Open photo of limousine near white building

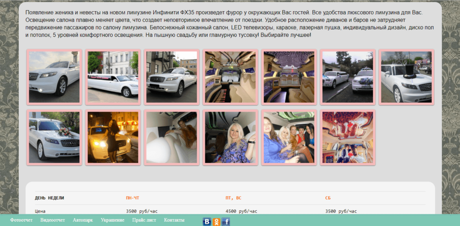(113, 77)
